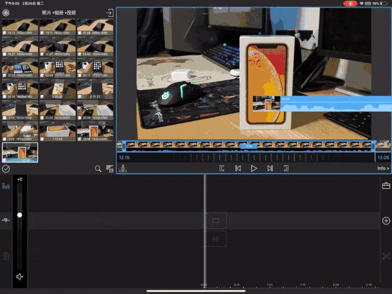The height and width of the screenshot is (294, 392).
Task: Set the mark-out point bracket
Action: [286, 168]
